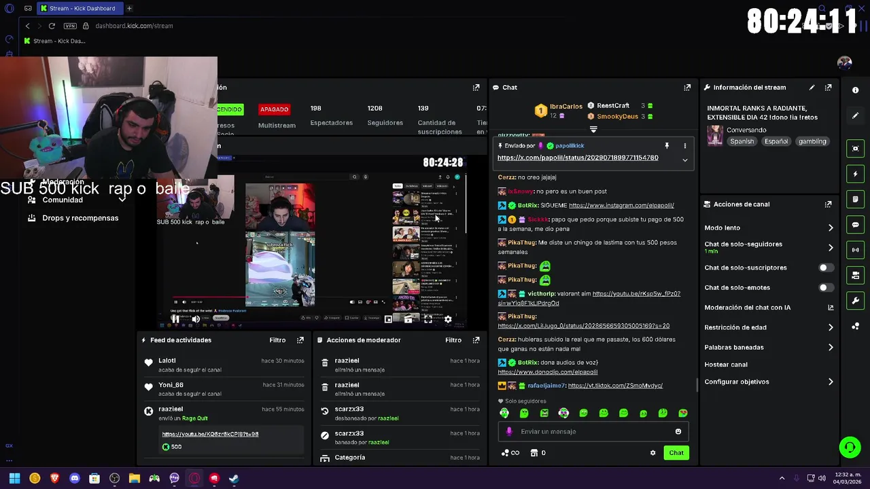Pause the stream preview player
The image size is (870, 489).
click(x=175, y=319)
